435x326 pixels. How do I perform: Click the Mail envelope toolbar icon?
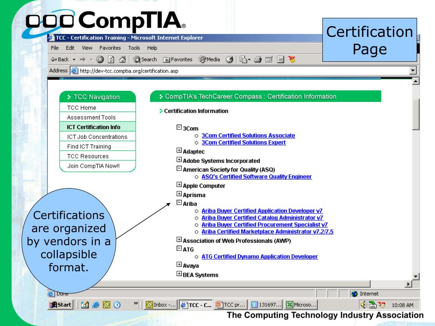[x=243, y=59]
